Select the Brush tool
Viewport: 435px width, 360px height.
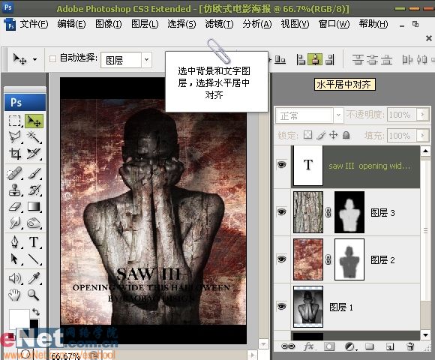[34, 173]
